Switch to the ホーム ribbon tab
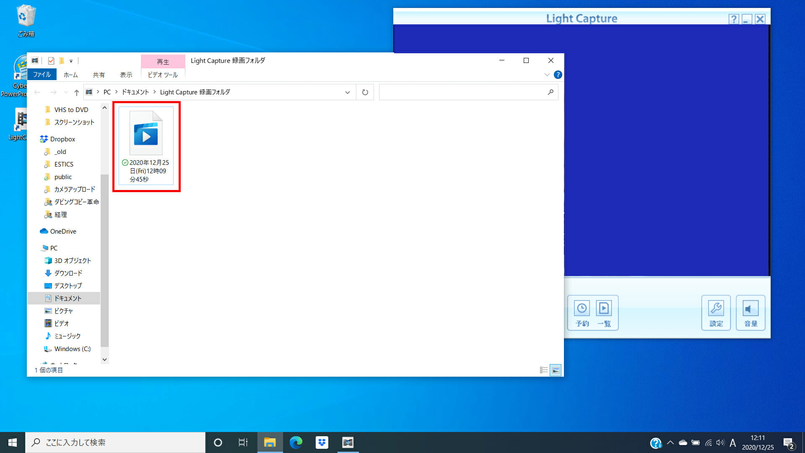 pyautogui.click(x=70, y=75)
